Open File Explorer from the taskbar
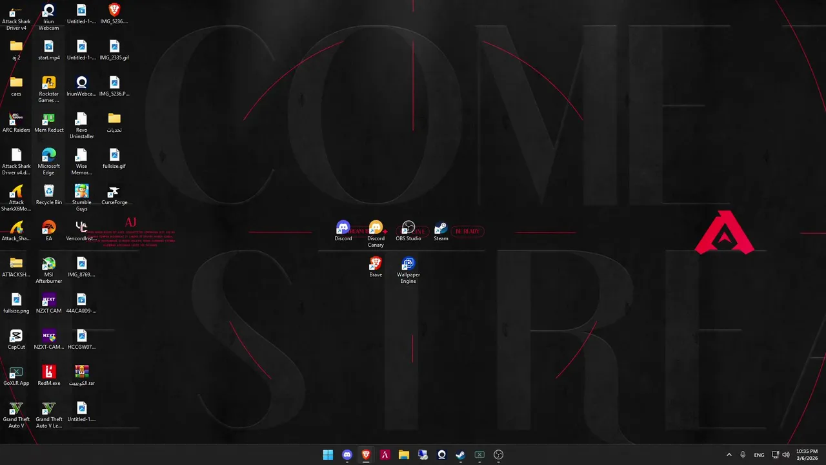826x465 pixels. 404,455
